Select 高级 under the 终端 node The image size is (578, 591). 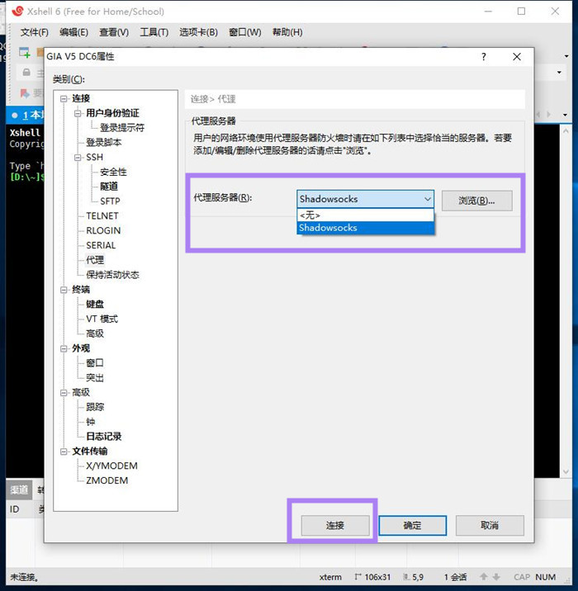(x=95, y=333)
